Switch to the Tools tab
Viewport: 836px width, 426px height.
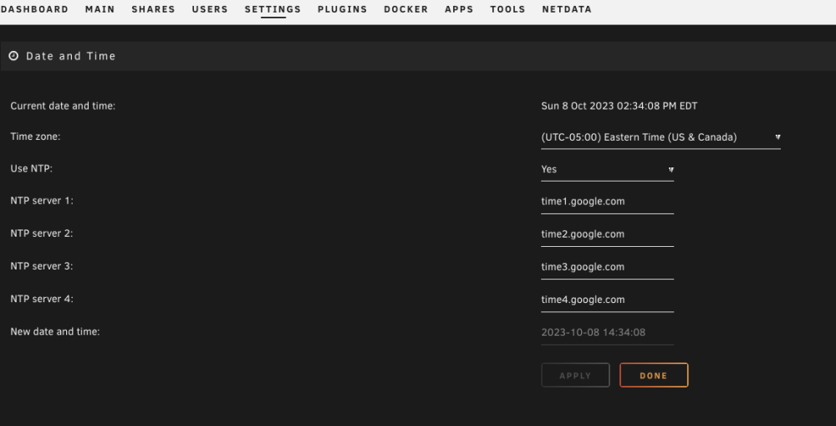(x=507, y=9)
